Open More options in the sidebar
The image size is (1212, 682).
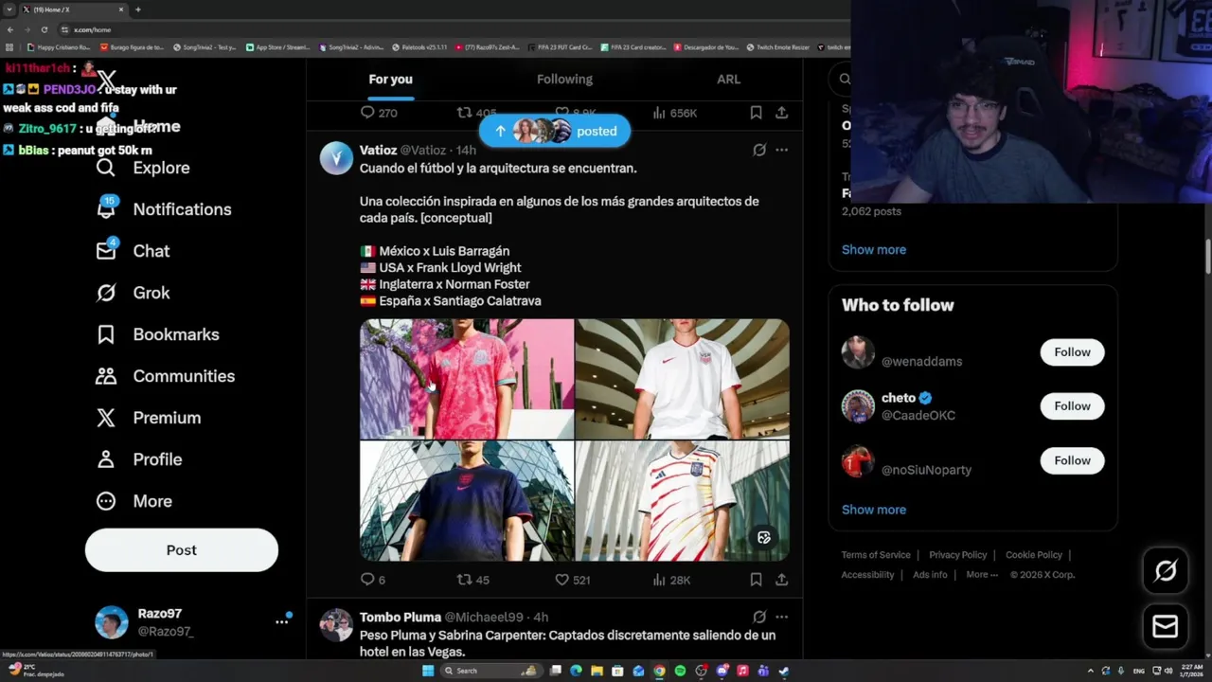(x=134, y=501)
